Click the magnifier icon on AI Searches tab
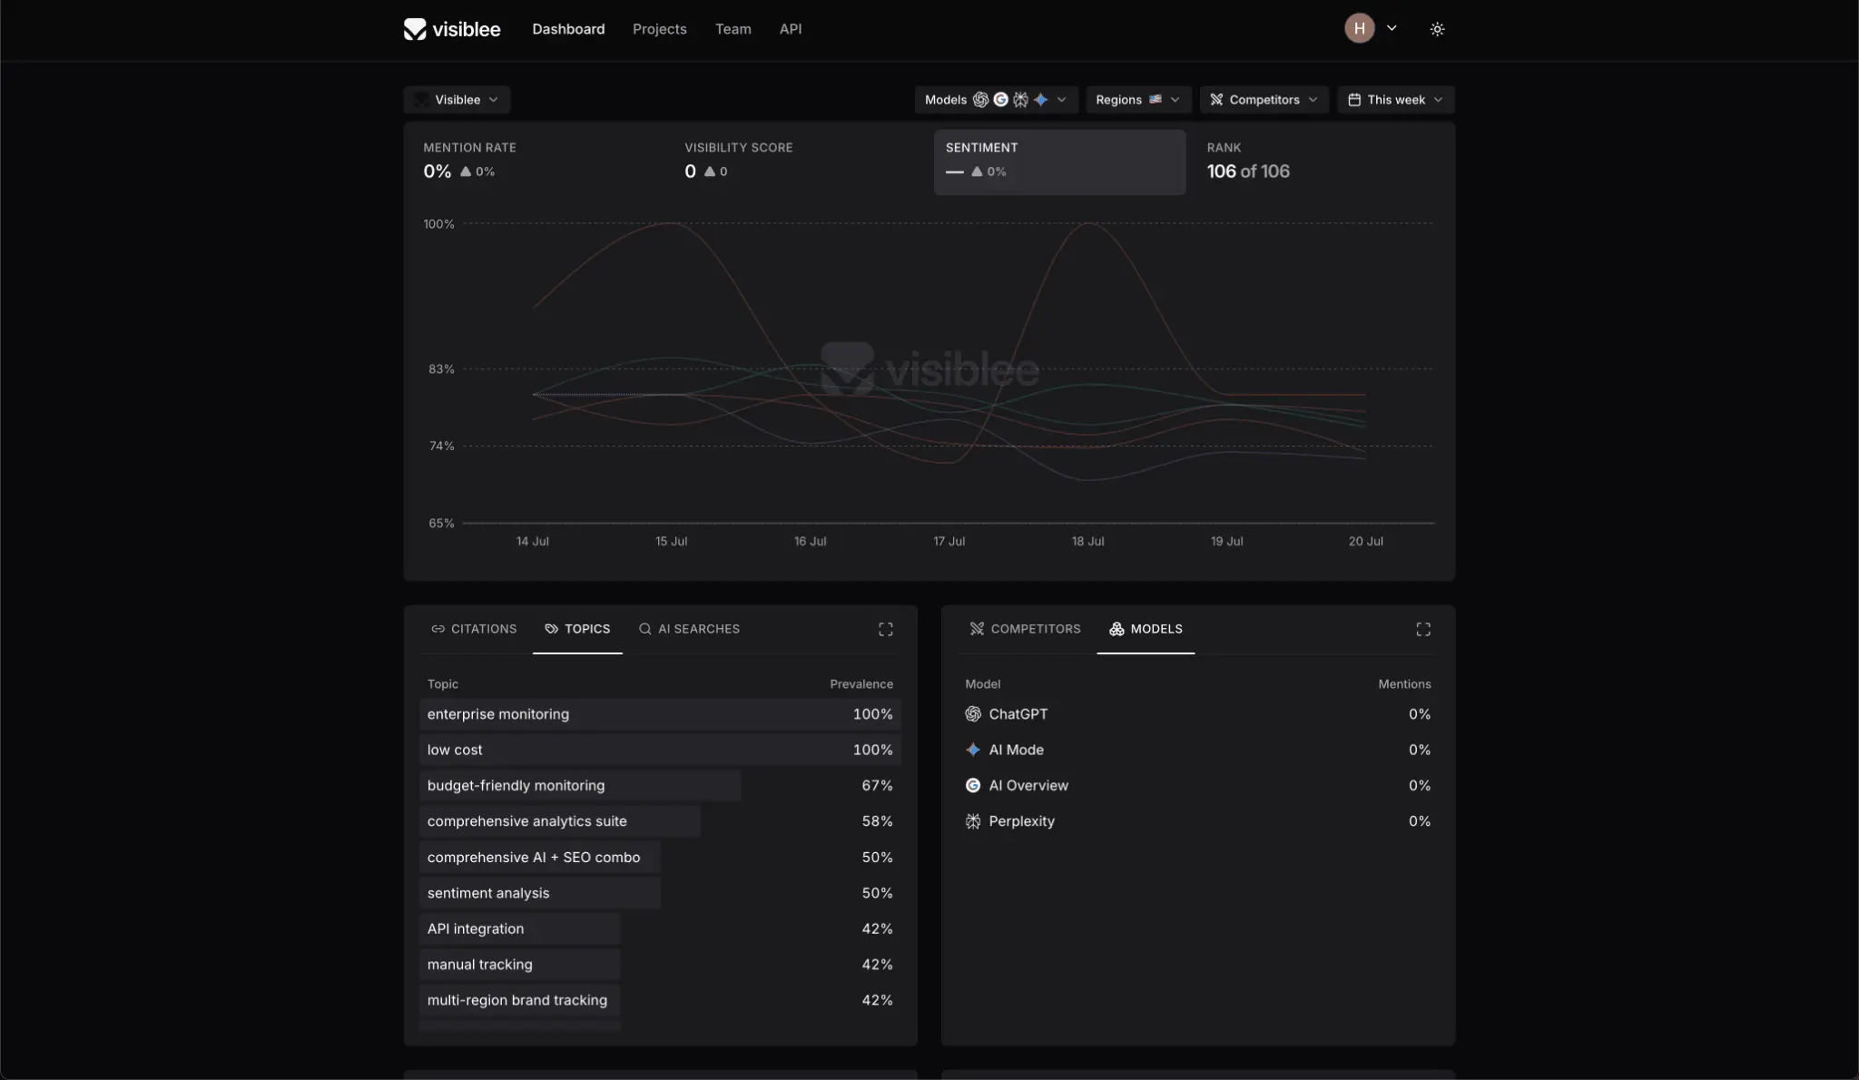Viewport: 1859px width, 1080px height. point(644,629)
